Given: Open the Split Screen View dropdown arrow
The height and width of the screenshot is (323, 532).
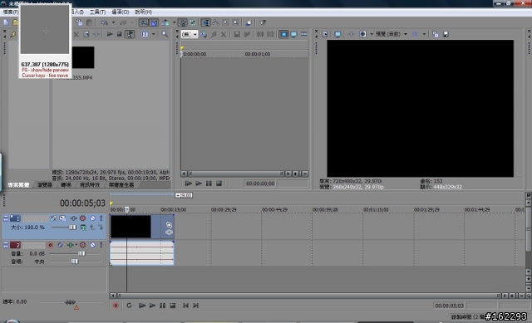Looking at the screenshot, I should point(372,34).
